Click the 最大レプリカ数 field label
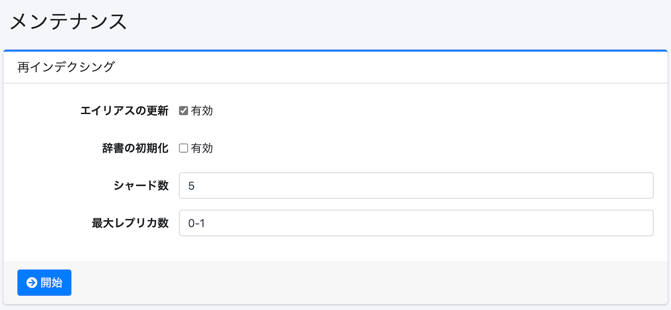 tap(130, 223)
